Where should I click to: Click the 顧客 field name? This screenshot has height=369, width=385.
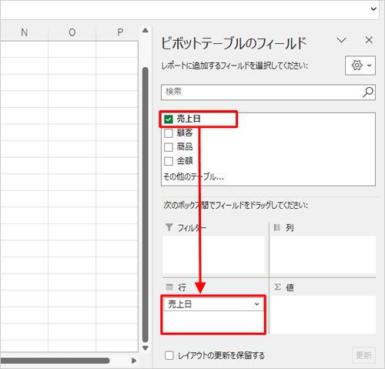pos(185,133)
